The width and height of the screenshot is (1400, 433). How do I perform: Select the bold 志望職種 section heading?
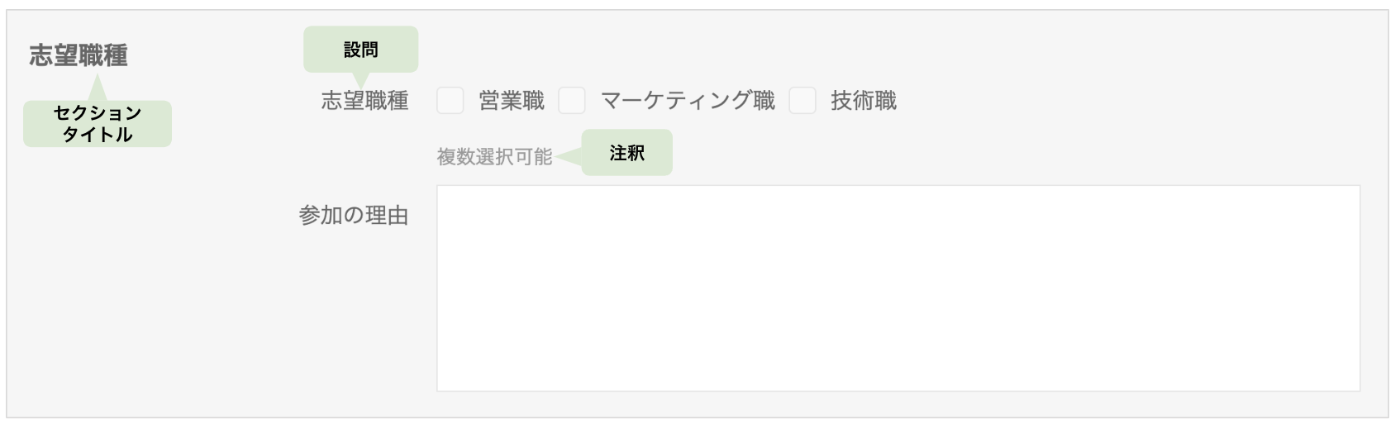pos(79,55)
